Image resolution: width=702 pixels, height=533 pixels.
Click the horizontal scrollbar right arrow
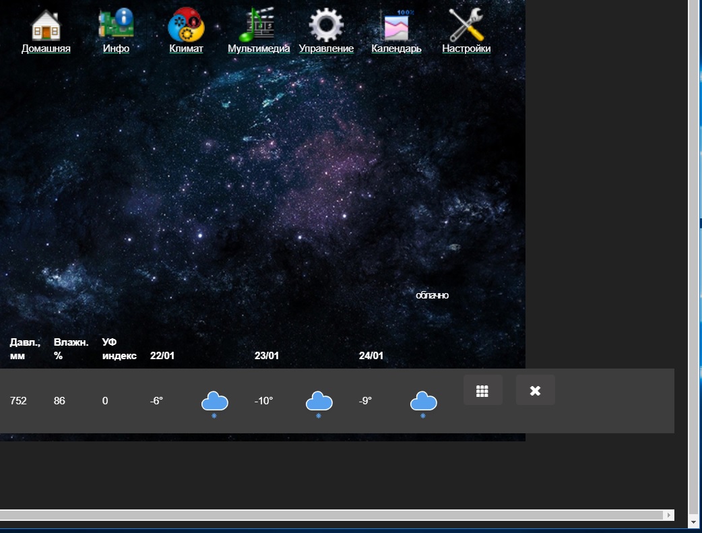(668, 515)
